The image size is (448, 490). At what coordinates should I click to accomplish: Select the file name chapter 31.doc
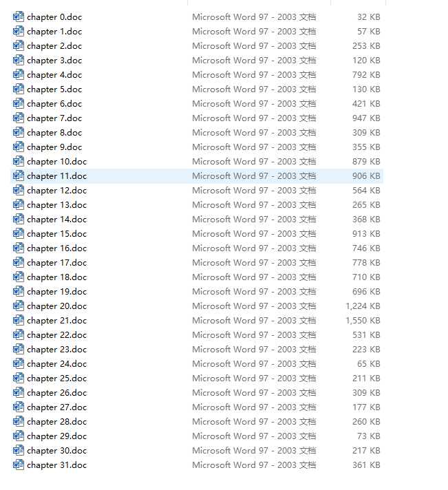tap(57, 465)
